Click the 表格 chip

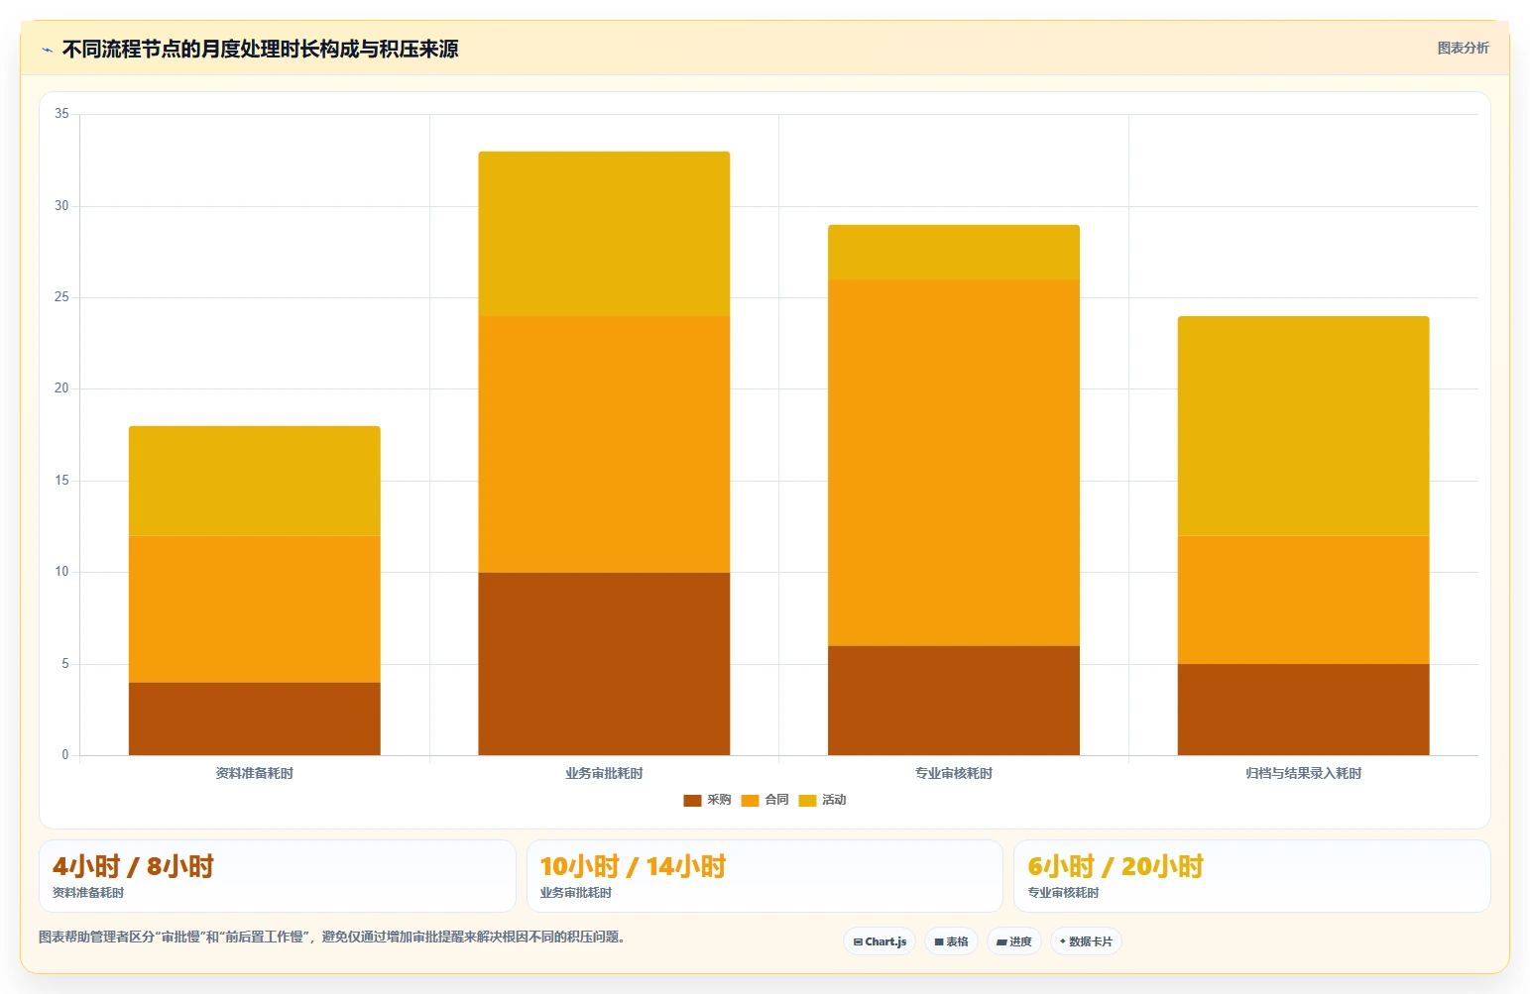[951, 941]
